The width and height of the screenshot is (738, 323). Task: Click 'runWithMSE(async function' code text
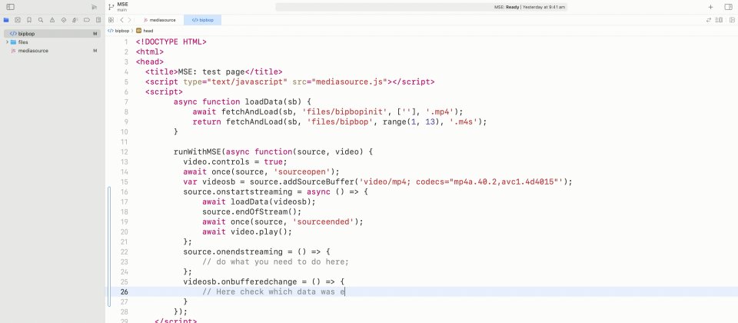pyautogui.click(x=233, y=152)
